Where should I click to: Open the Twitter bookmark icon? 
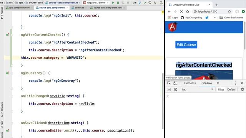tap(207, 18)
